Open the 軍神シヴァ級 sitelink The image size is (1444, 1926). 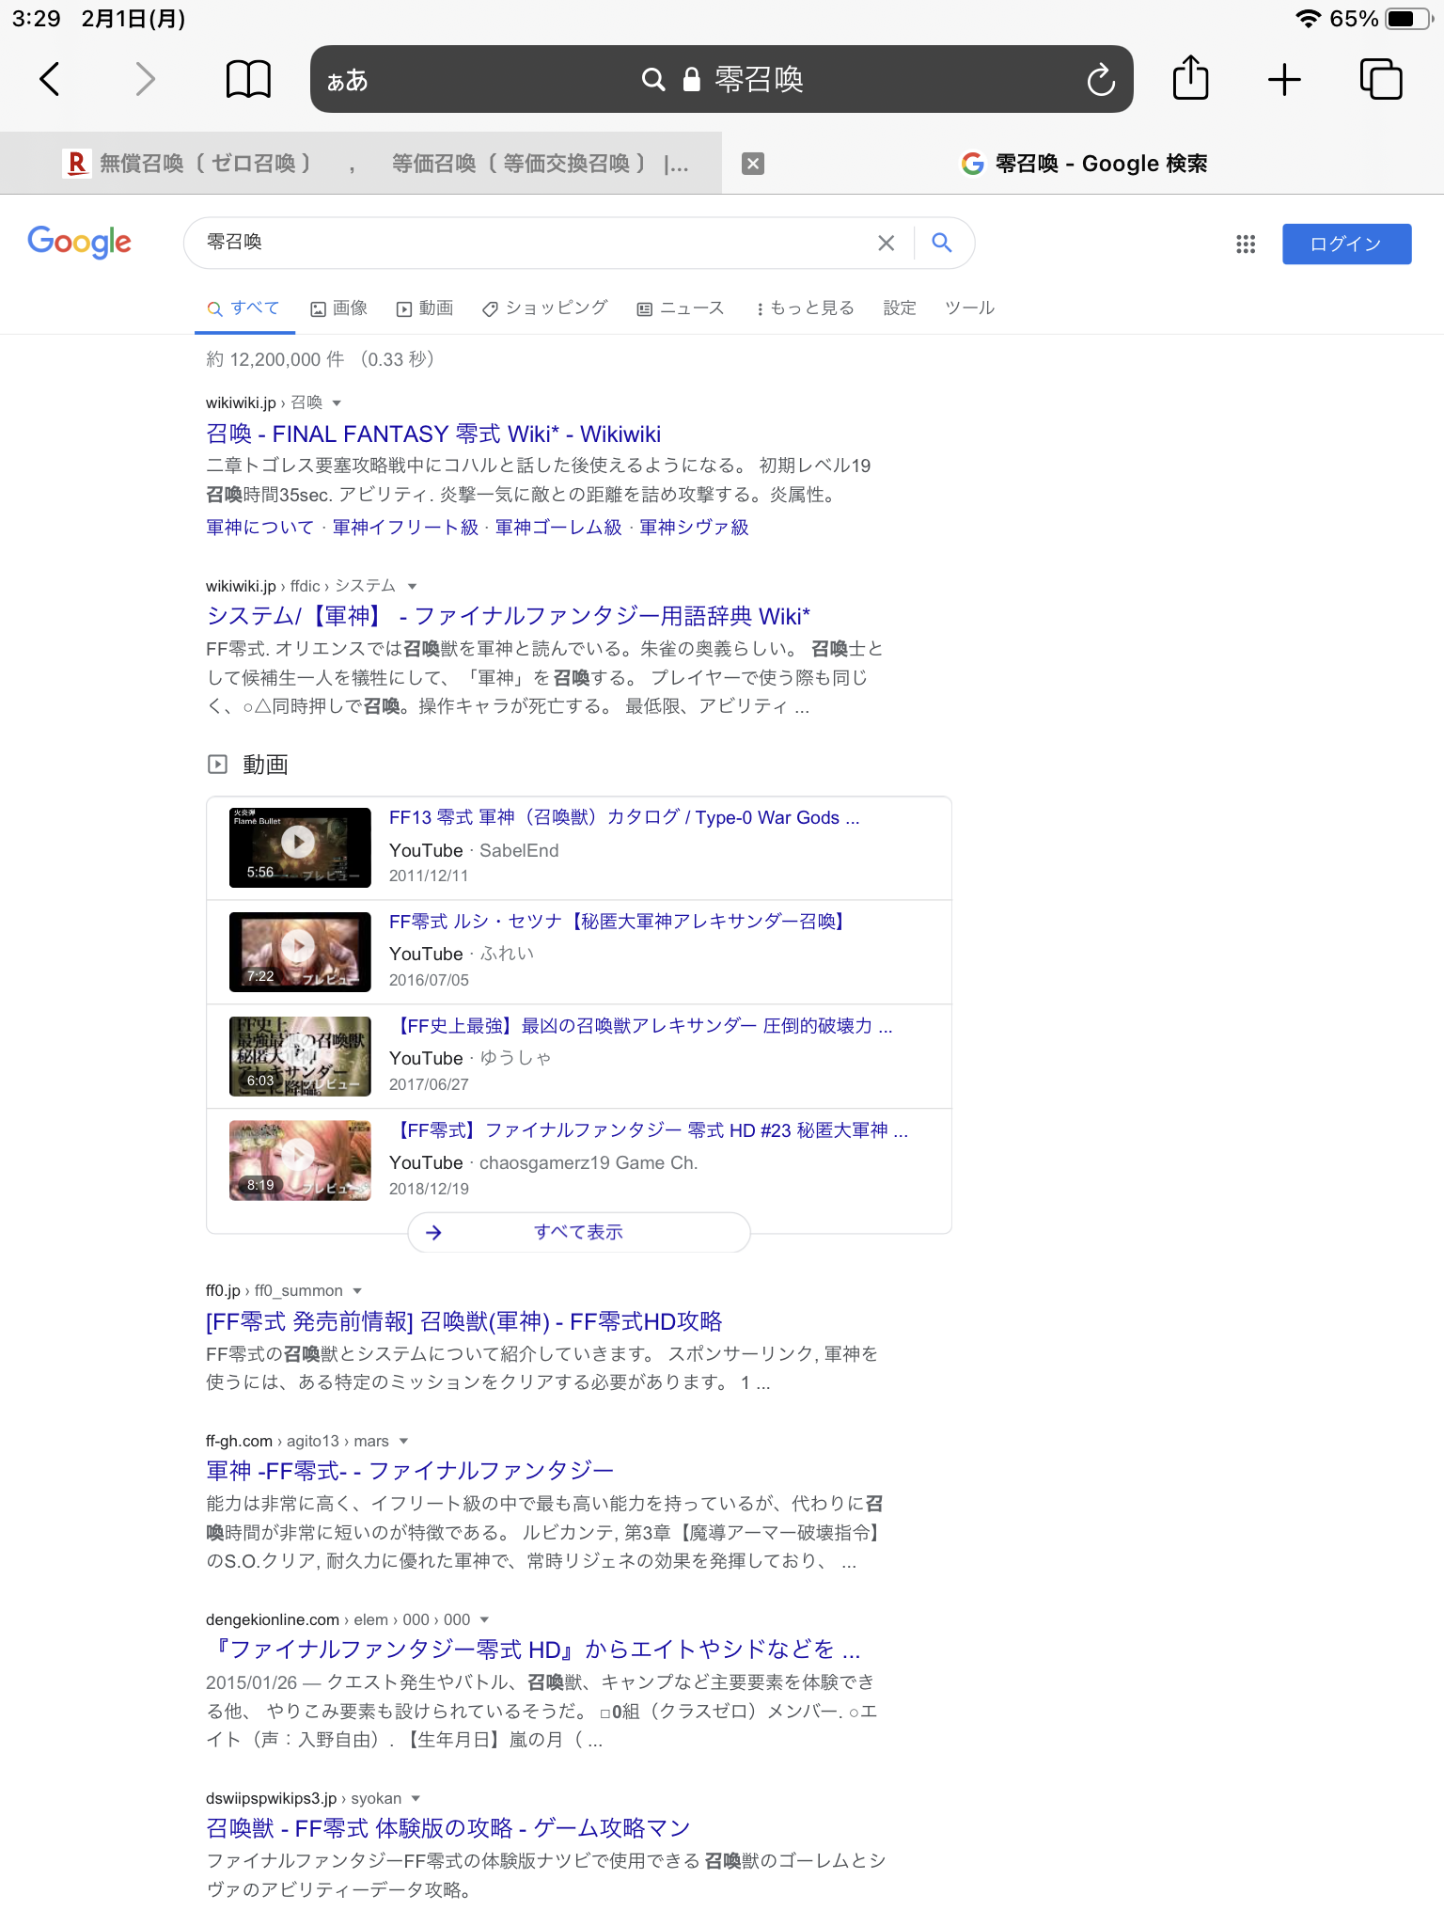point(694,528)
